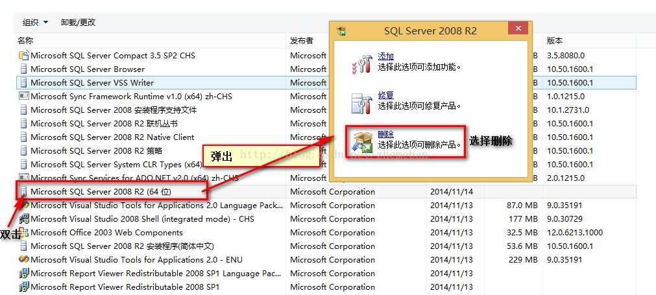Select Microsoft SQL Server 2008 R2 (64 位) entry

click(x=101, y=191)
